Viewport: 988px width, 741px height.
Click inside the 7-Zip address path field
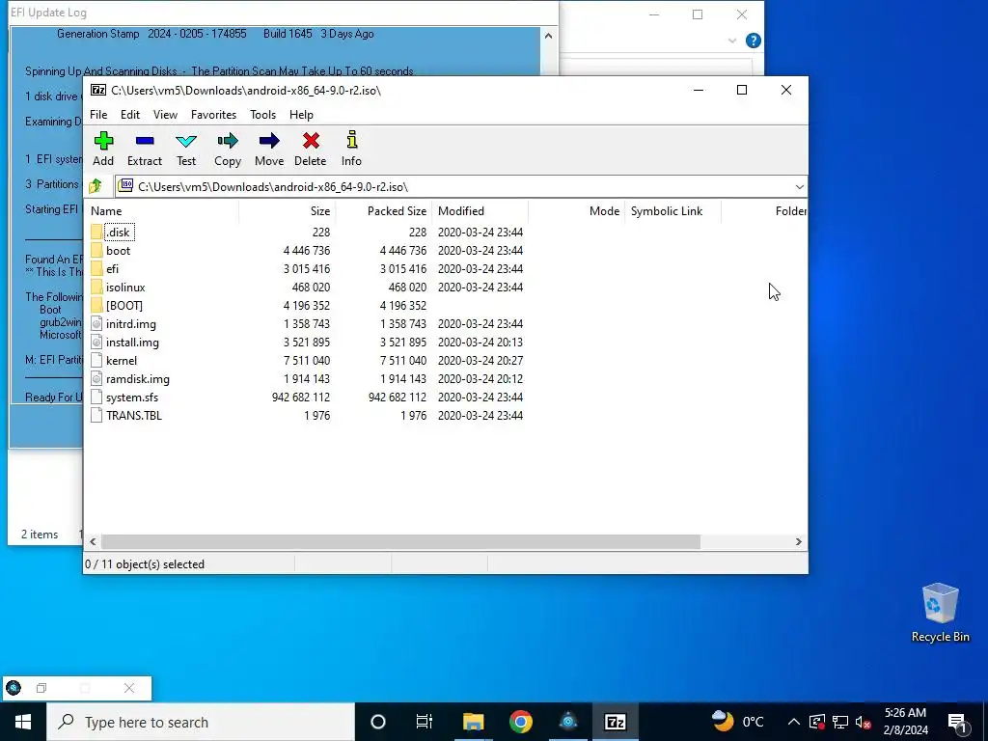pyautogui.click(x=453, y=186)
